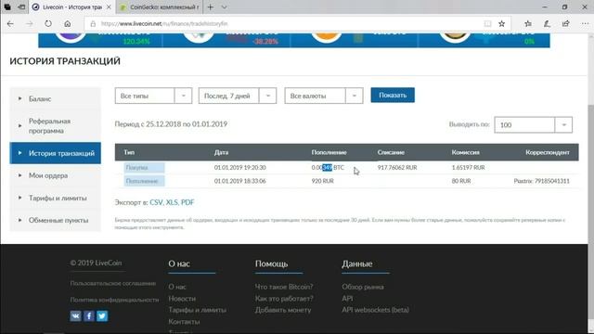Screen dimensions: 594x334
Task: Click the browser forward arrow
Action: tap(29, 23)
